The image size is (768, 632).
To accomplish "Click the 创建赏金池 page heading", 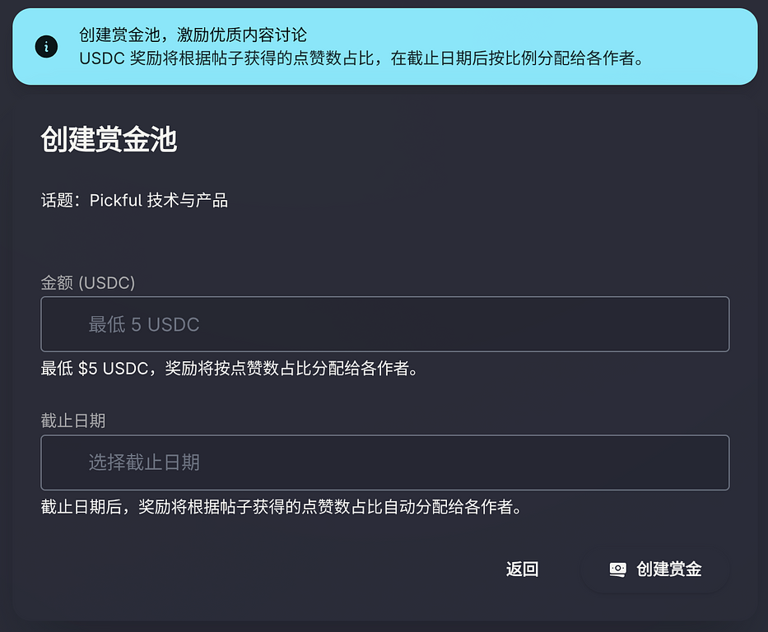I will pos(109,140).
